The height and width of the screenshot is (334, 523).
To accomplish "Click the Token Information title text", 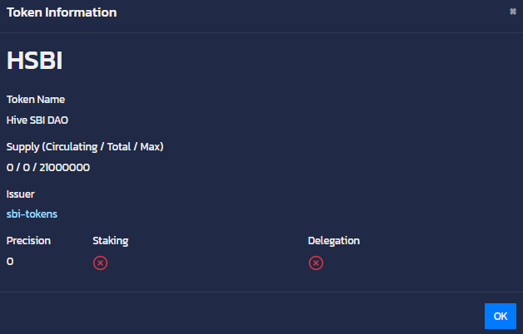I will click(x=62, y=12).
